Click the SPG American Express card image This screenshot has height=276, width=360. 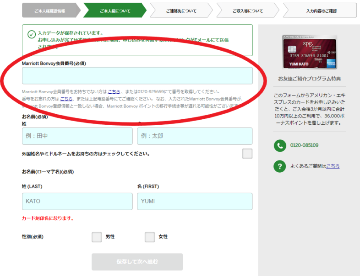[310, 52]
